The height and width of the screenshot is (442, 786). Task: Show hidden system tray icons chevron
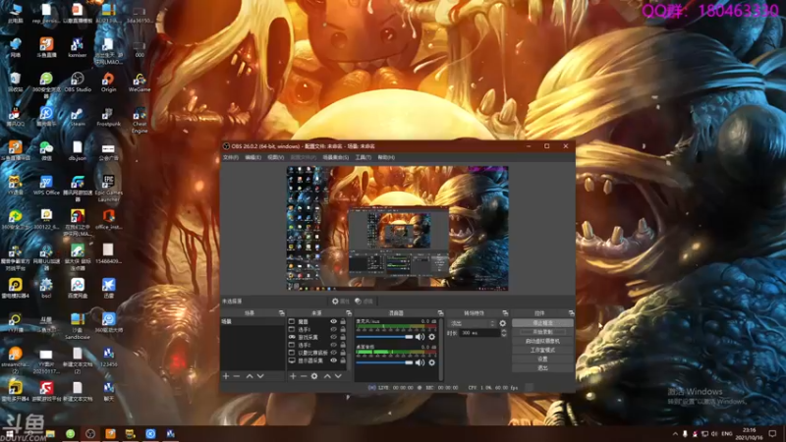click(675, 434)
